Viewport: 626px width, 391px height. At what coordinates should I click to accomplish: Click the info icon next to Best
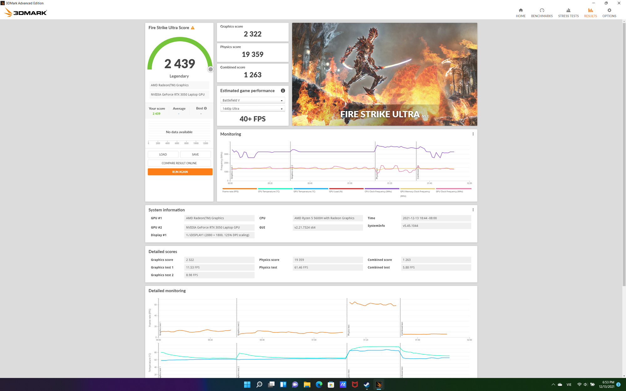[x=205, y=108]
